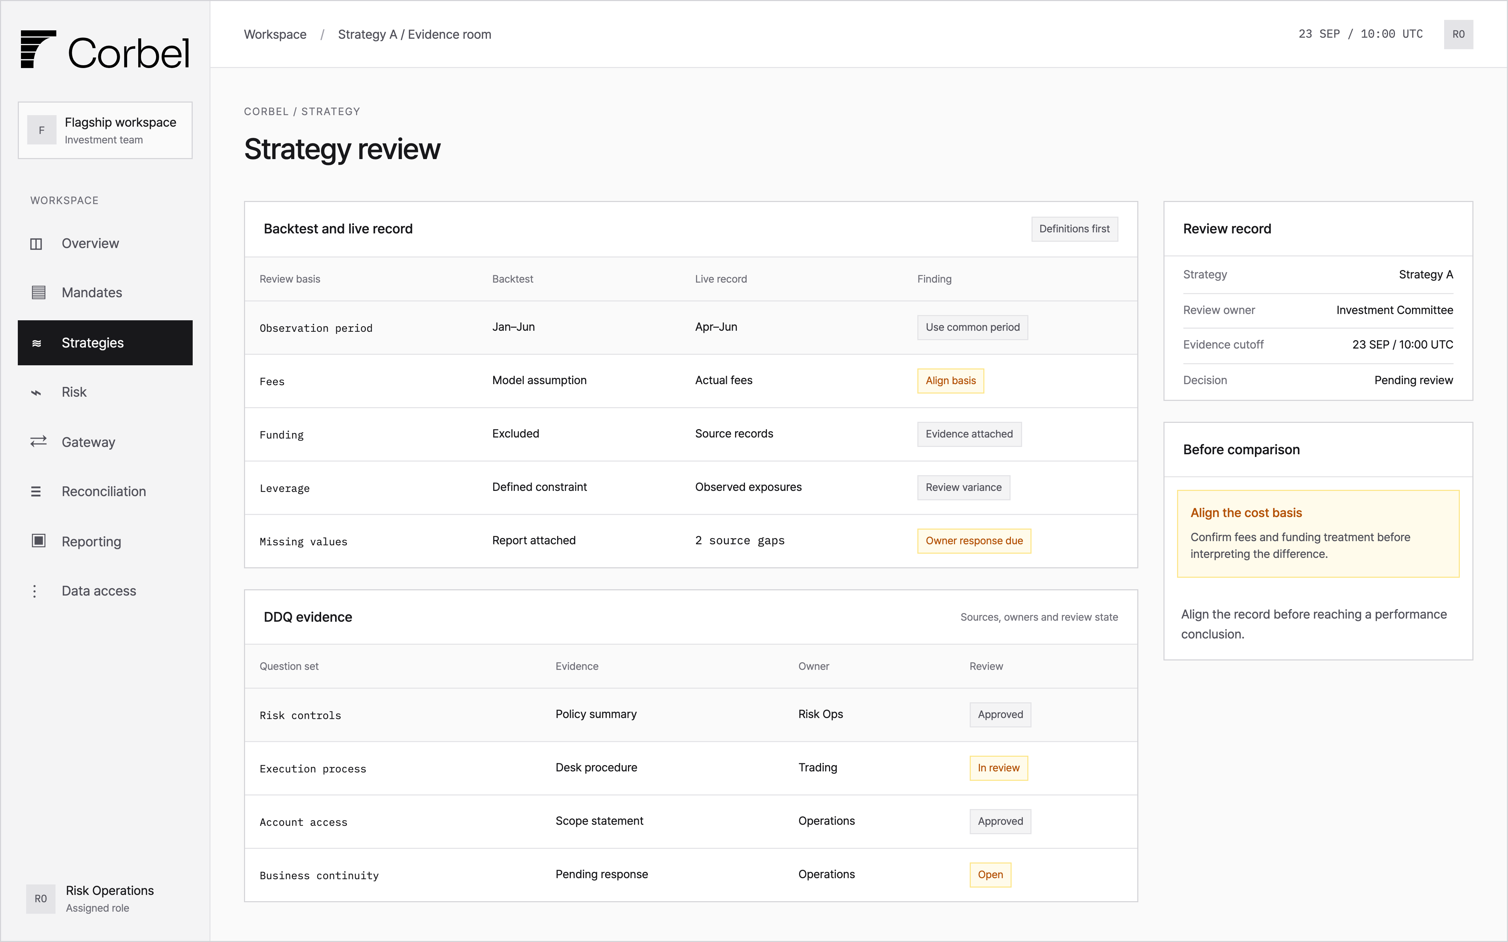Click the '2 source gaps' value
Image resolution: width=1508 pixels, height=942 pixels.
(x=740, y=541)
